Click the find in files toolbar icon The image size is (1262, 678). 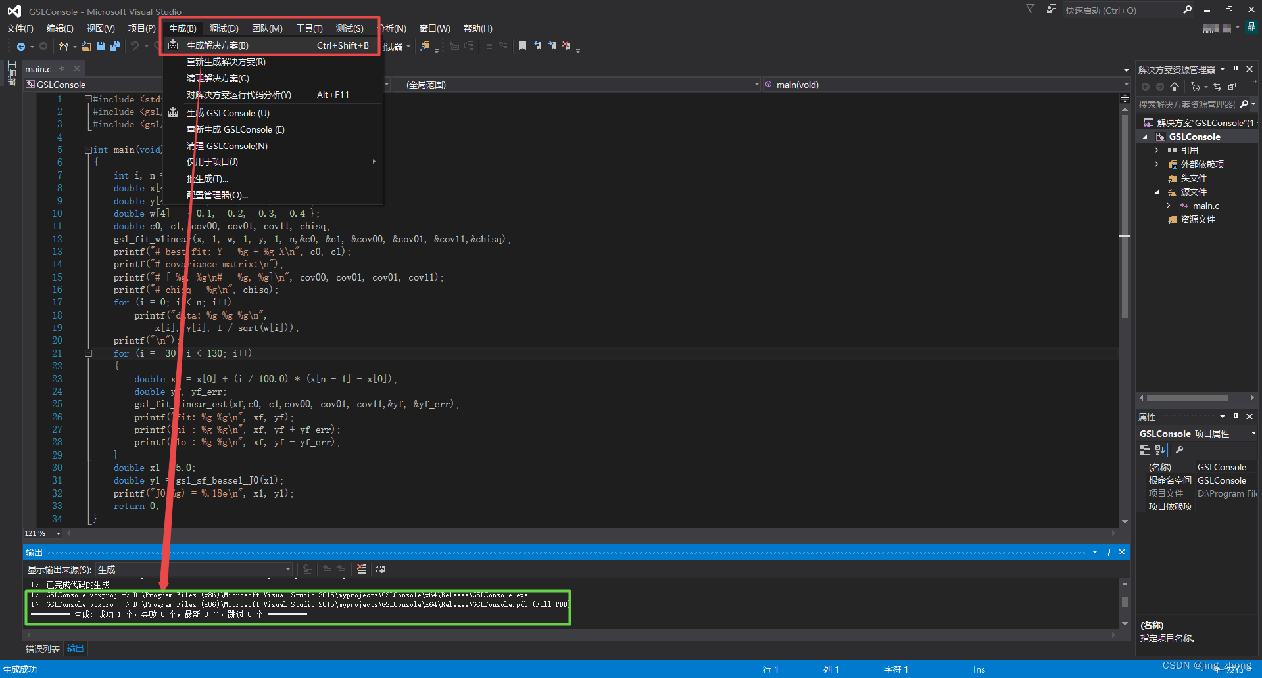[x=425, y=46]
